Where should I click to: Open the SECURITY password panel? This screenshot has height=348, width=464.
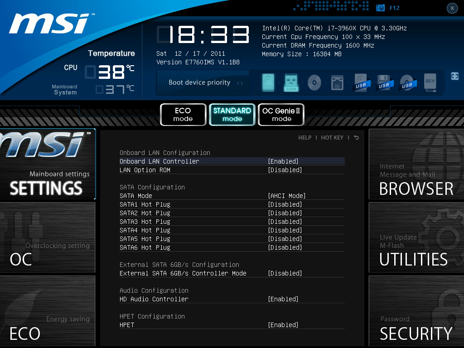tap(416, 311)
